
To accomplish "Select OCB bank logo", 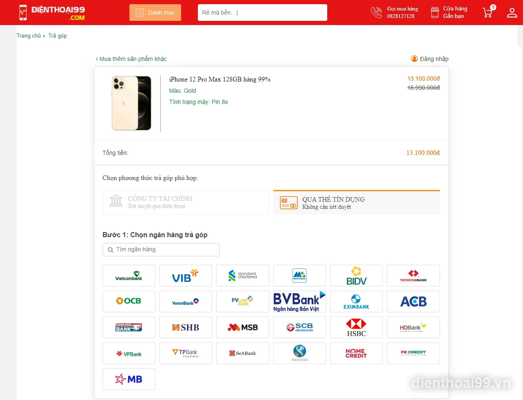I will coord(129,301).
